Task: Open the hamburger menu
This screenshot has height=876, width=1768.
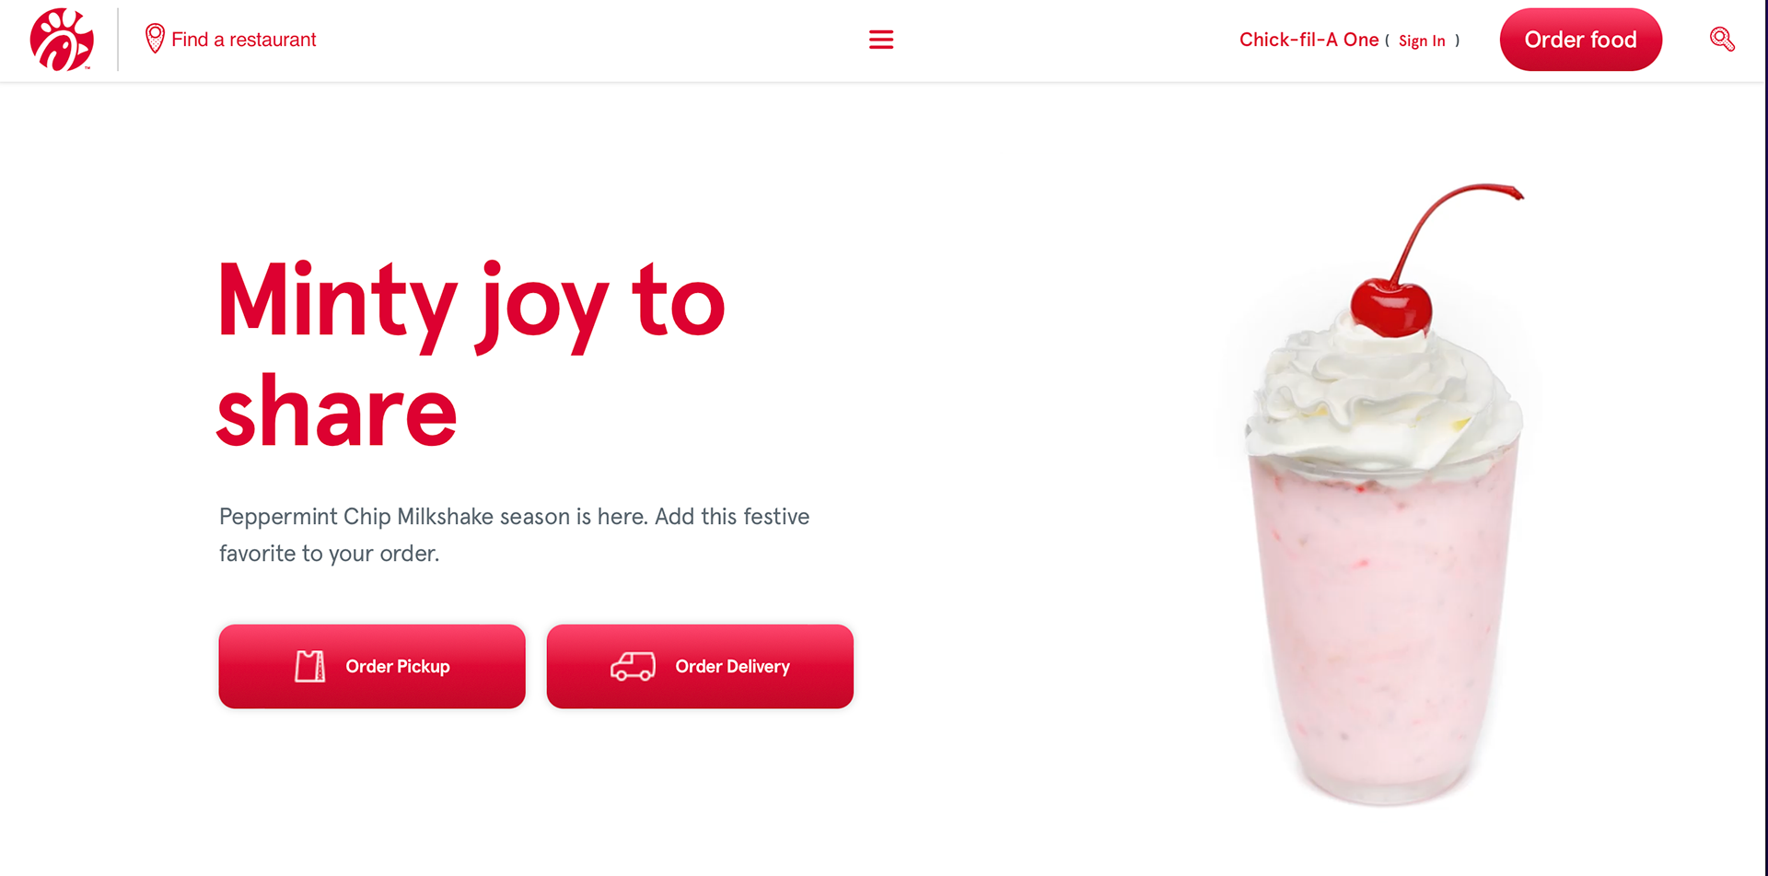Action: click(881, 40)
